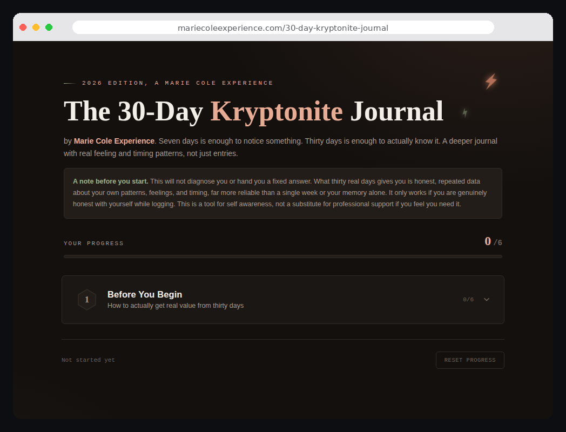This screenshot has width=566, height=432.
Task: Click the YOUR PROGRESS label
Action: tap(94, 243)
